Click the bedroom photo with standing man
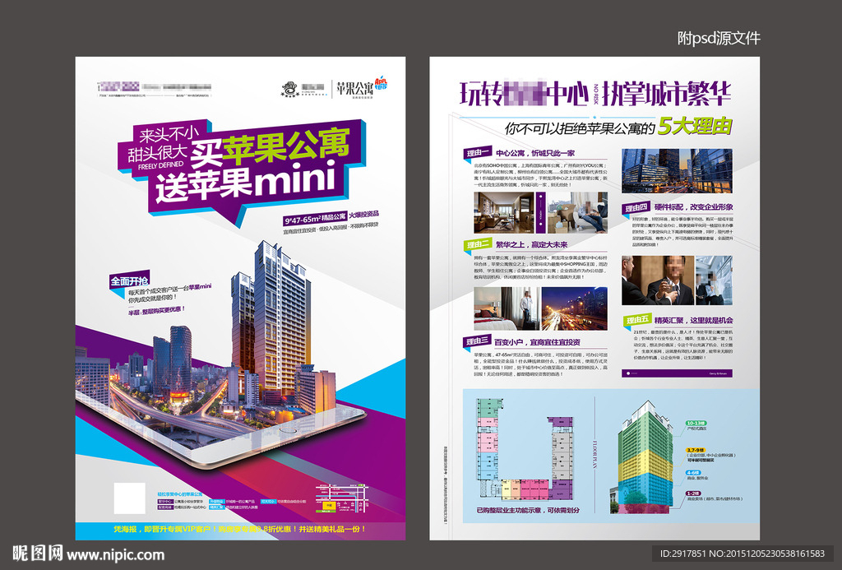 coord(507,308)
